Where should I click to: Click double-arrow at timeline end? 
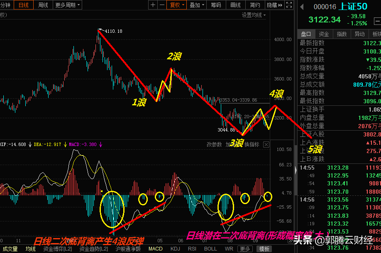291,241
